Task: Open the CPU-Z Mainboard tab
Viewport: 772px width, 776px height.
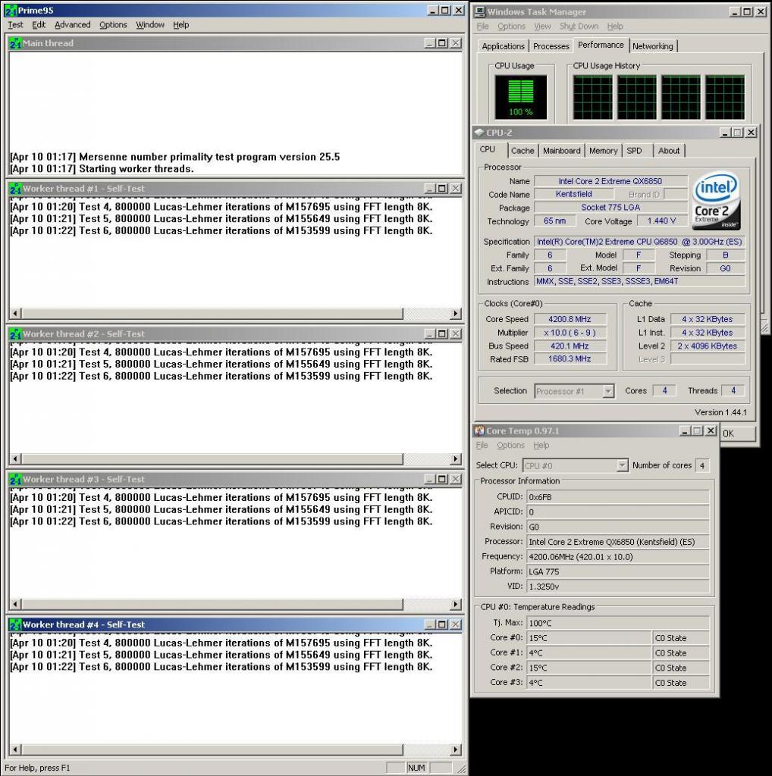Action: tap(561, 151)
